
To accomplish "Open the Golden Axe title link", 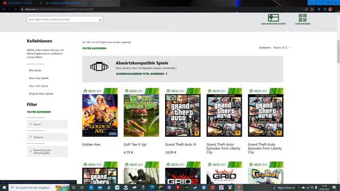I will tap(91, 144).
